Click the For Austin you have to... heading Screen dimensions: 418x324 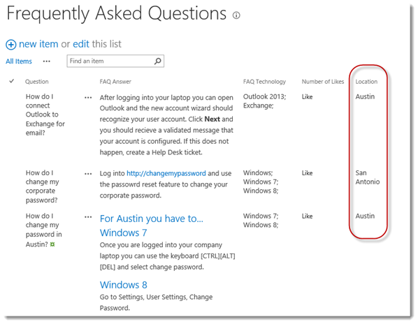[x=152, y=219]
